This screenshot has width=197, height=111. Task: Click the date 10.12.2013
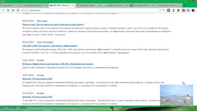point(28,93)
